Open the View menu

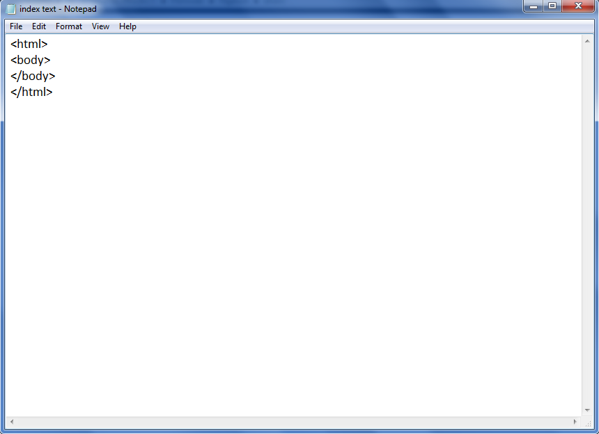tap(100, 26)
